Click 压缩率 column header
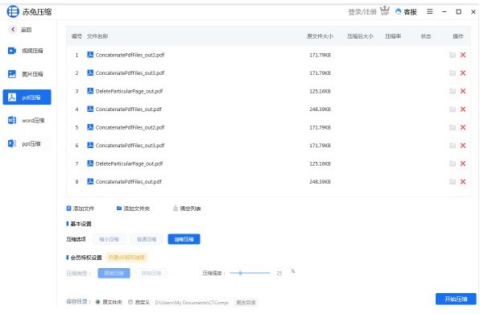 coord(393,36)
